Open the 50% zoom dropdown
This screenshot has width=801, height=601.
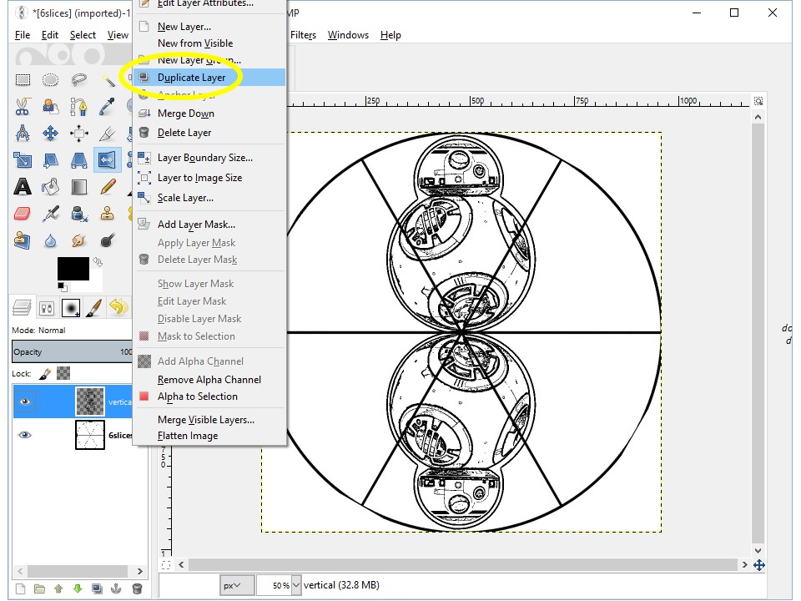click(x=296, y=585)
